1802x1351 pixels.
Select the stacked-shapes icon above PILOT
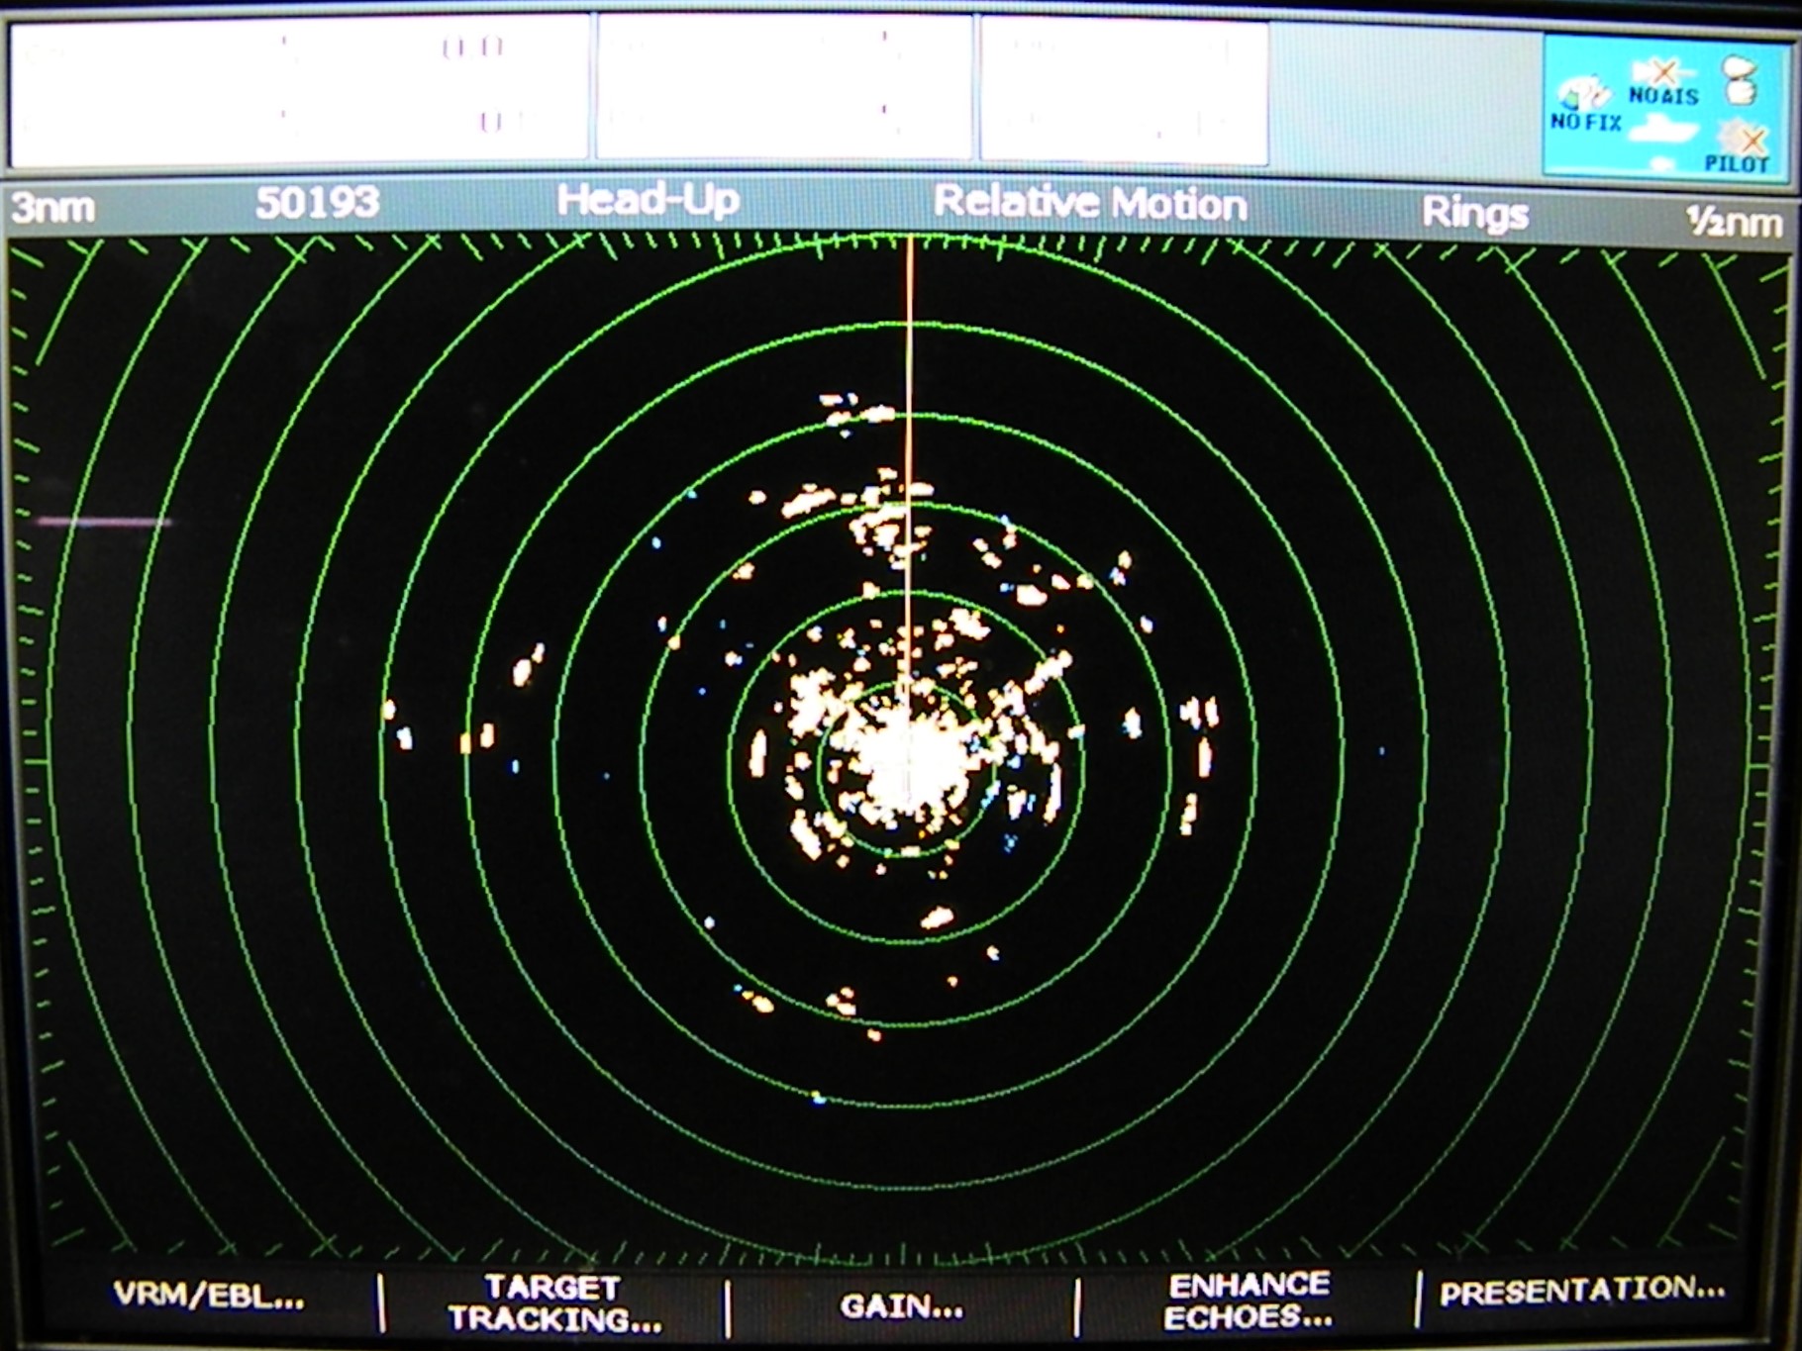click(x=1741, y=79)
